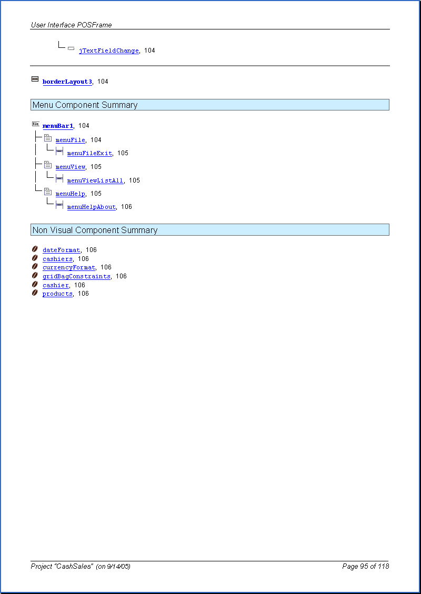Image resolution: width=421 pixels, height=594 pixels.
Task: Open the menuFileExit link
Action: (x=89, y=153)
